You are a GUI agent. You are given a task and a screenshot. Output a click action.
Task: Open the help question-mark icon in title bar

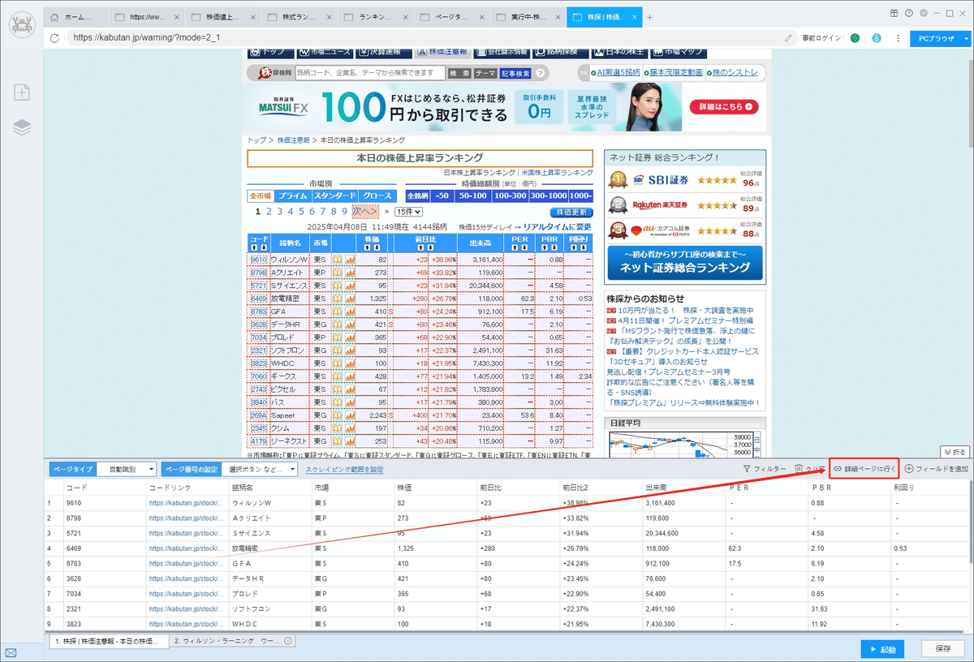coord(909,13)
